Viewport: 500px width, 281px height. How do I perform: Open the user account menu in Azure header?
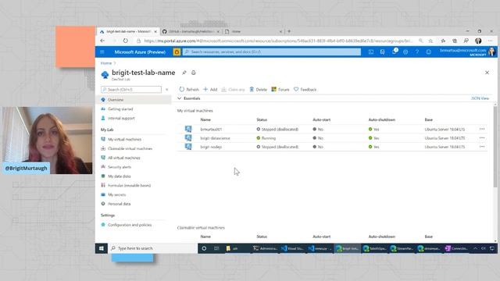click(x=467, y=52)
